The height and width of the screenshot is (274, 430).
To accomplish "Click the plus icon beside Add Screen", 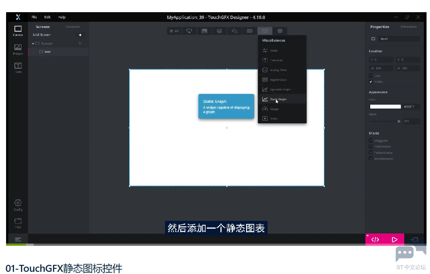I will [x=80, y=35].
